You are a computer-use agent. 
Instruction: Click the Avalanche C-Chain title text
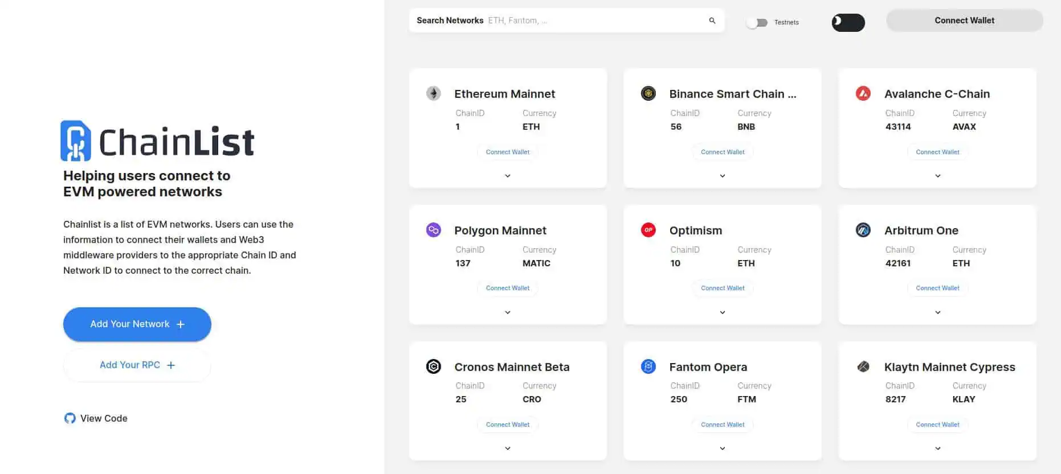(x=937, y=94)
